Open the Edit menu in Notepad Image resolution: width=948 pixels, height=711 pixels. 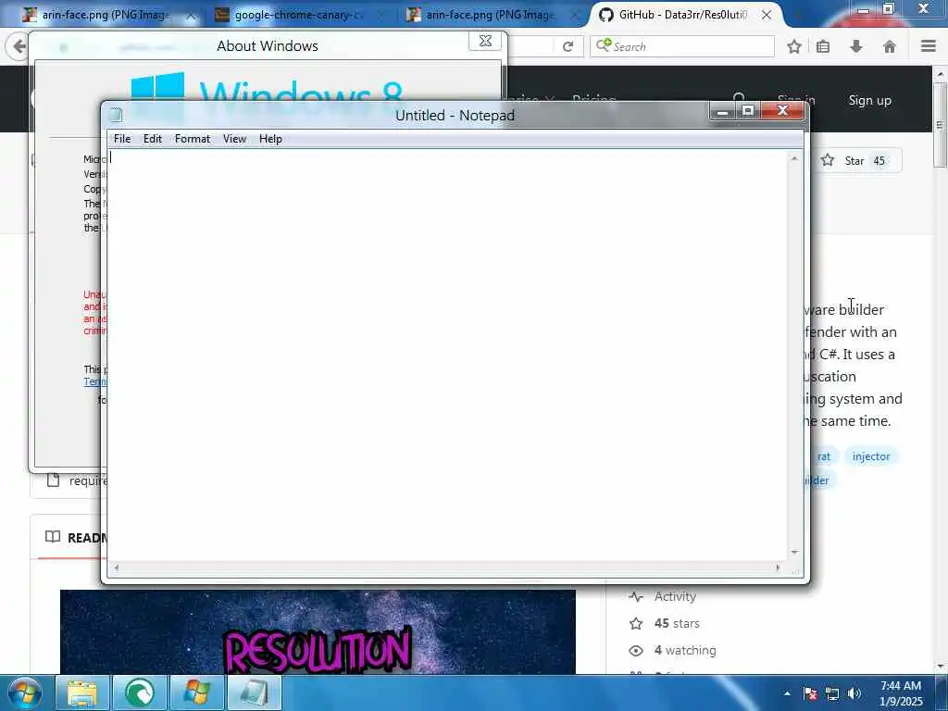click(153, 139)
